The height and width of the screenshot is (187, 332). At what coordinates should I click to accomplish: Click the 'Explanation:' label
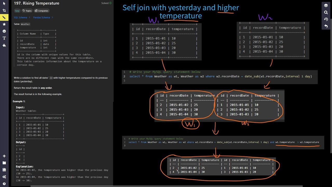click(x=25, y=166)
